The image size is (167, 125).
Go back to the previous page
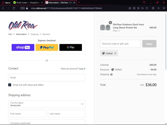click(x=3, y=8)
